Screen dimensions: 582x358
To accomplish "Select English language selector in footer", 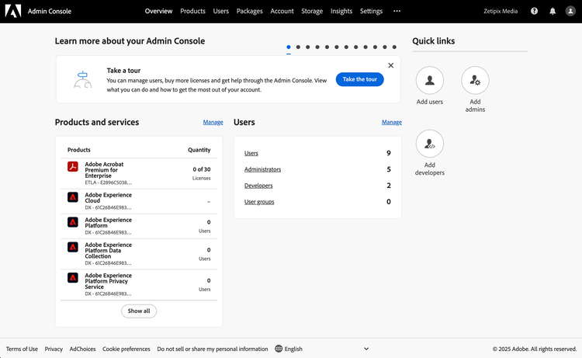I will pyautogui.click(x=289, y=349).
